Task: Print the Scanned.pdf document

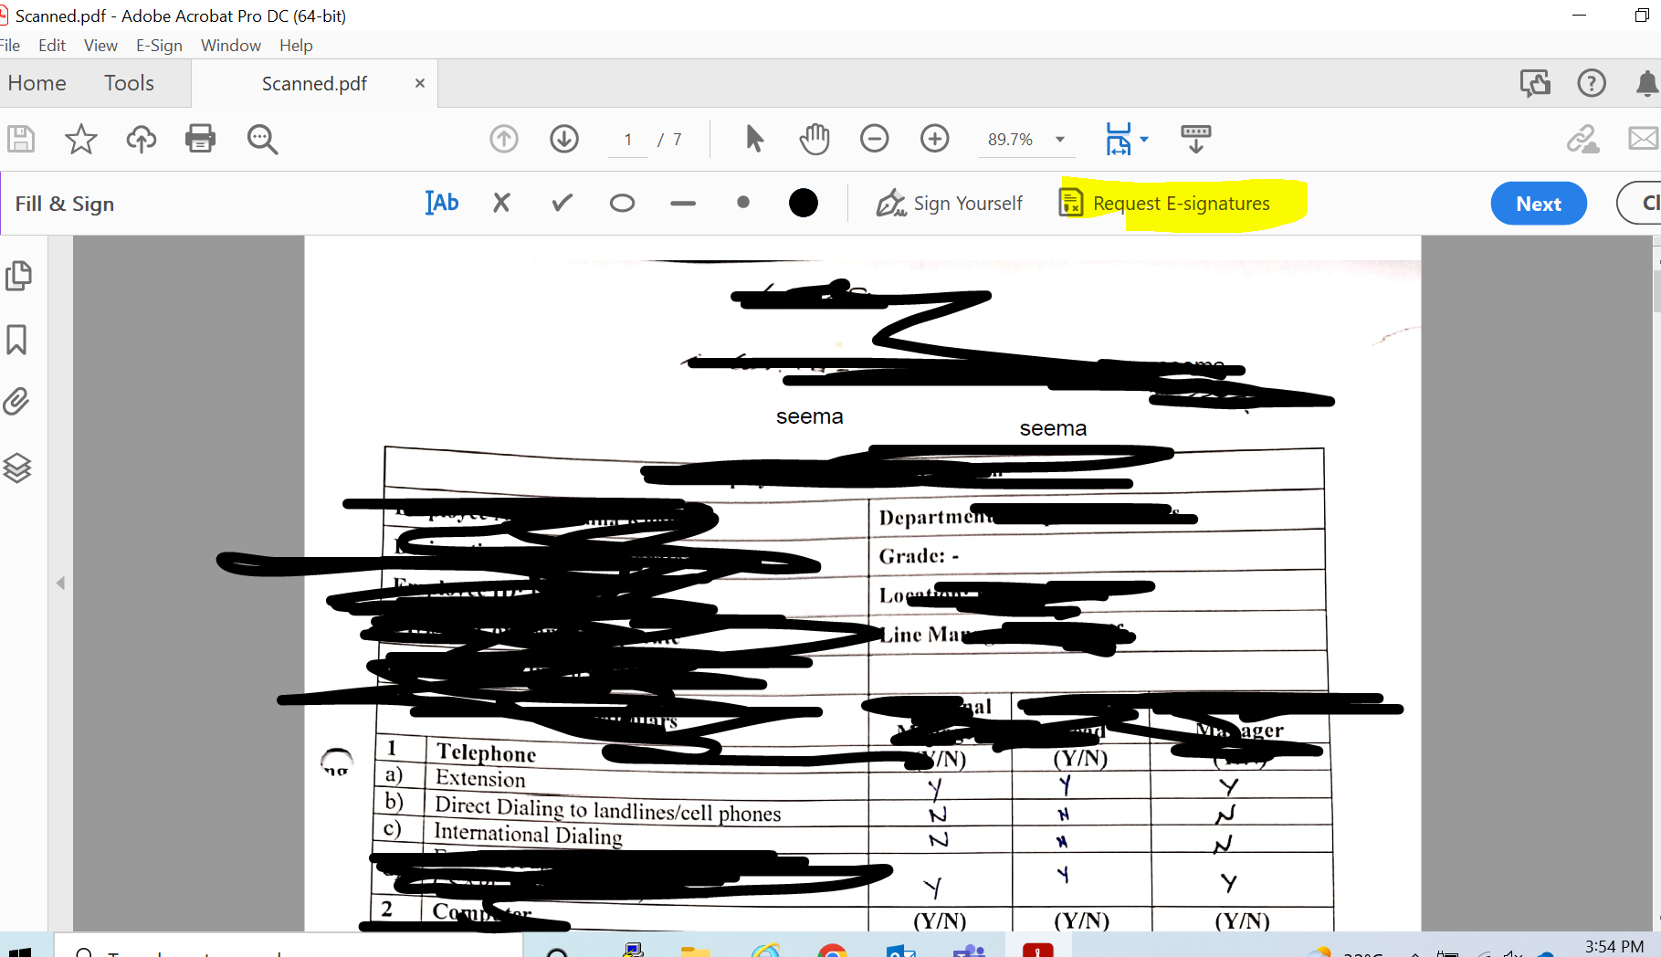Action: pyautogui.click(x=200, y=139)
